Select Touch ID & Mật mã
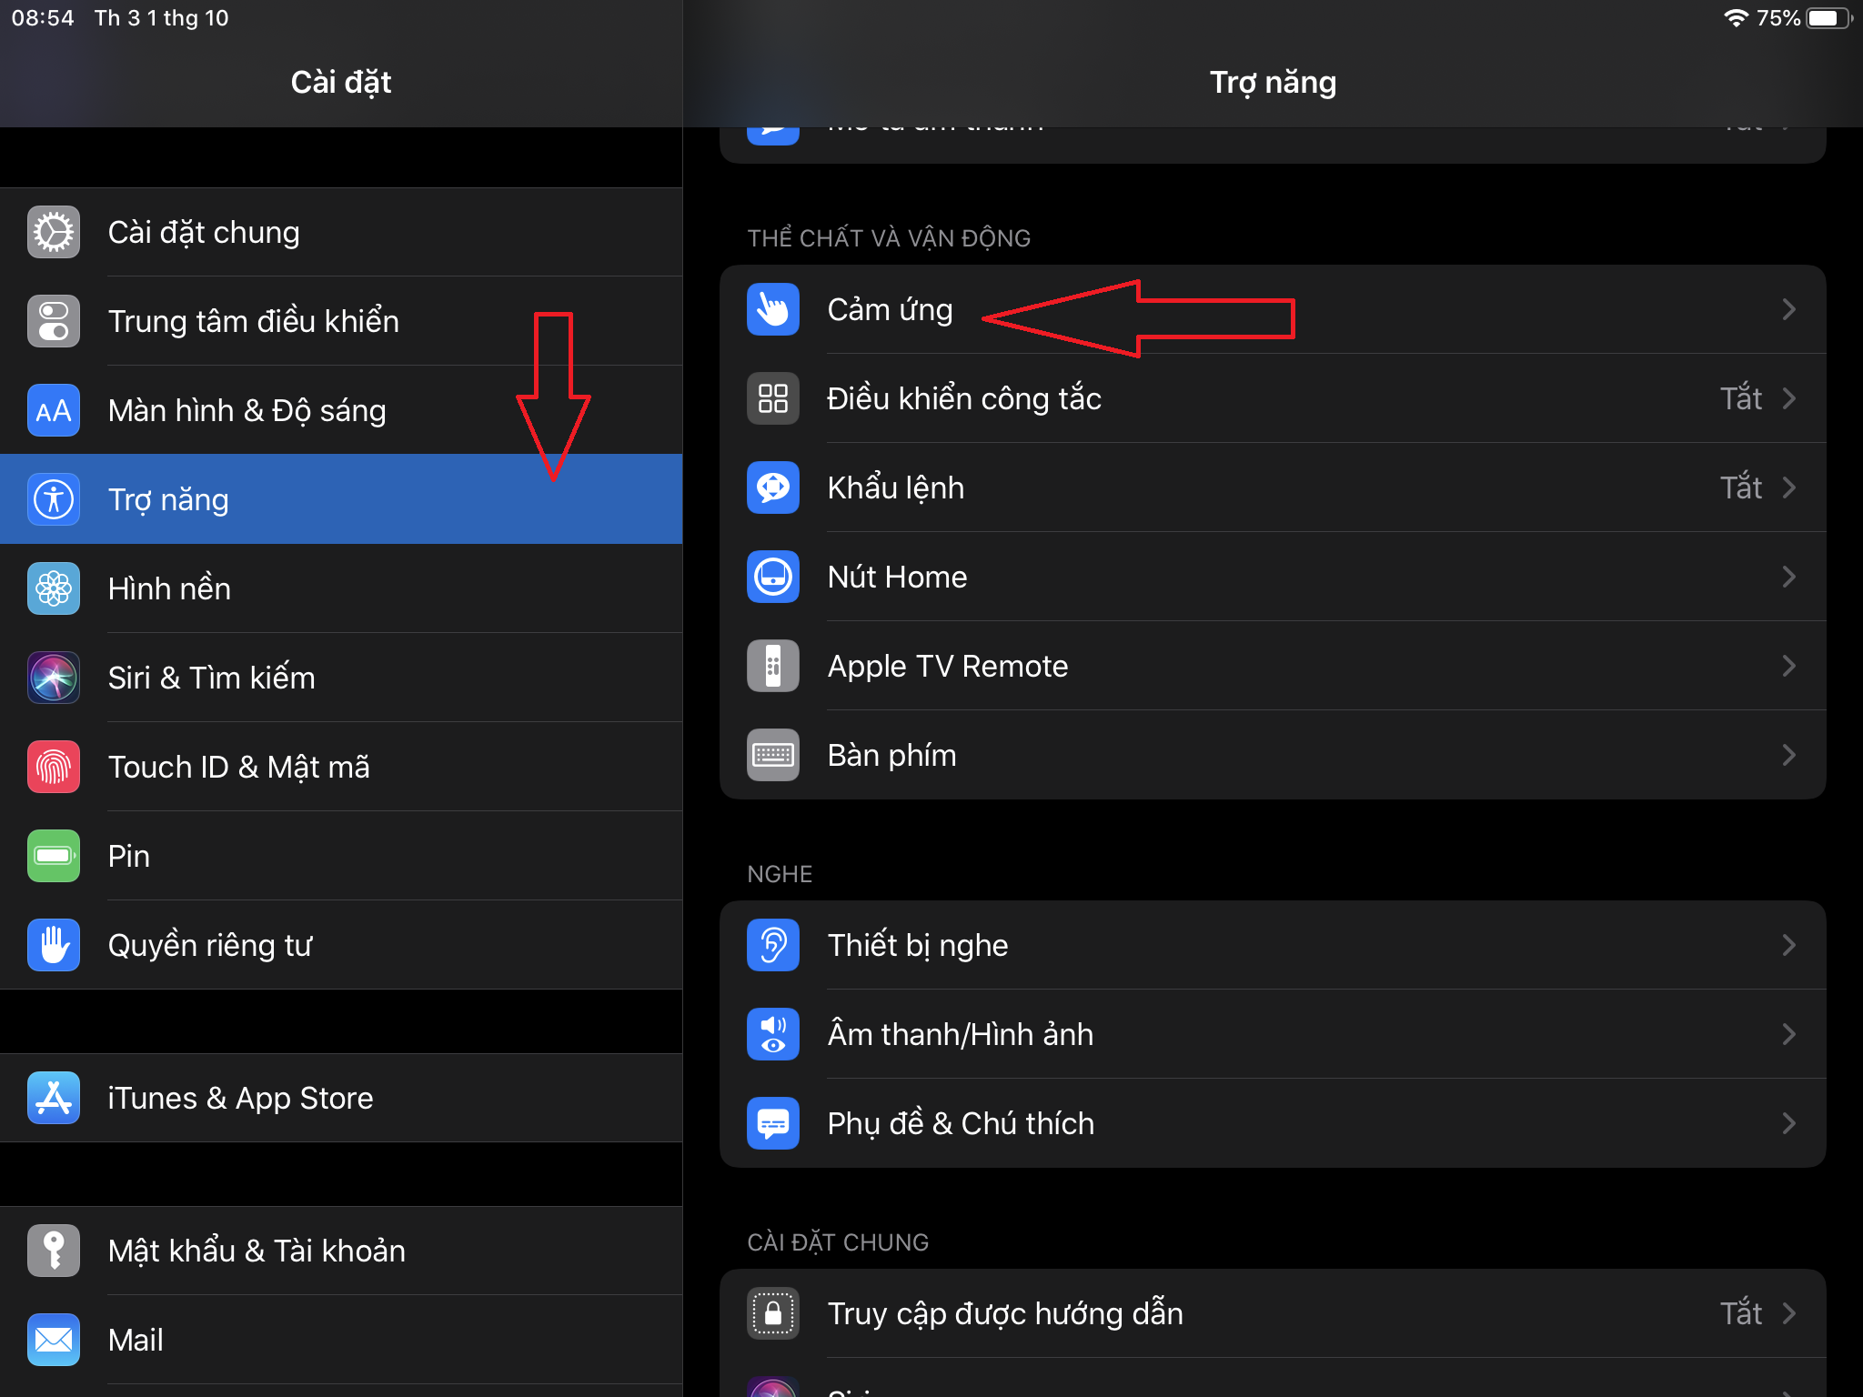 [x=341, y=767]
